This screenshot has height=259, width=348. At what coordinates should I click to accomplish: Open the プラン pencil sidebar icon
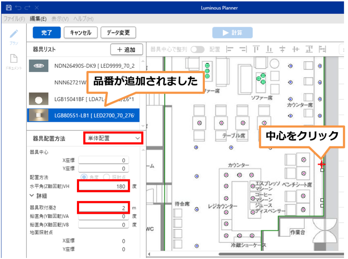14,34
